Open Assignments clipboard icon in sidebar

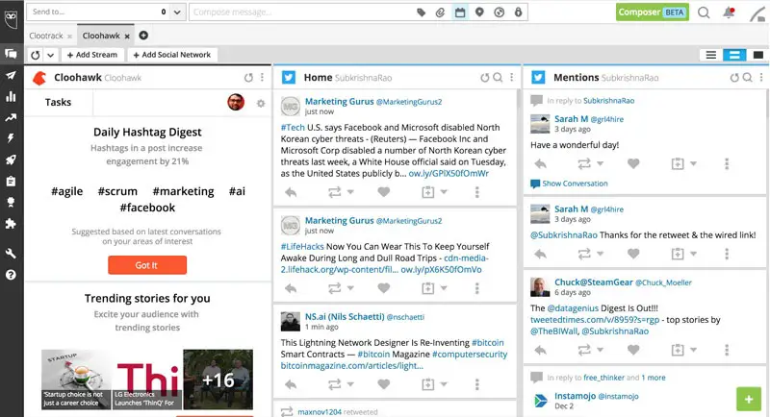click(11, 182)
